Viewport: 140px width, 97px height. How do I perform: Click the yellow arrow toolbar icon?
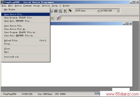pos(52,18)
